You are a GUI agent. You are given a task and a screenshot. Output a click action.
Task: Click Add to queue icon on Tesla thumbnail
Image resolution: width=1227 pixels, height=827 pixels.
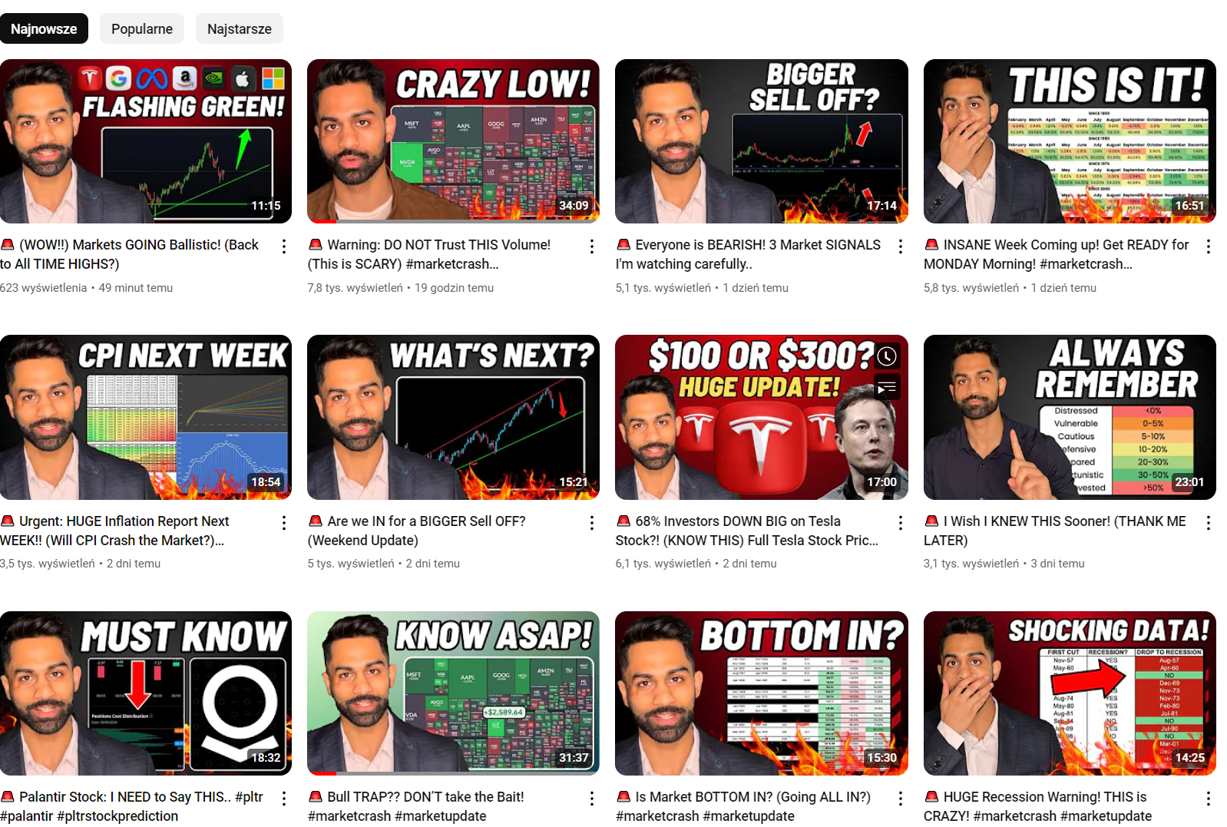click(887, 388)
